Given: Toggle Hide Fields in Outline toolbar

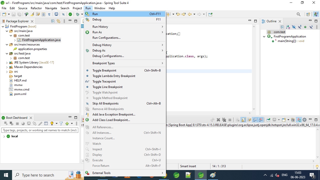Looking at the screenshot, I should 294,27.
